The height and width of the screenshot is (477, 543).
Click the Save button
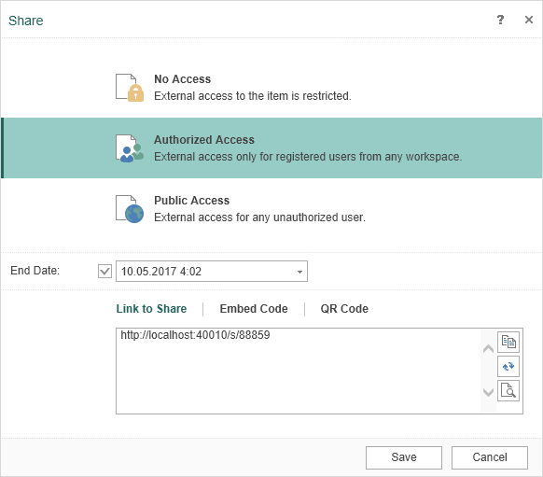[x=404, y=457]
